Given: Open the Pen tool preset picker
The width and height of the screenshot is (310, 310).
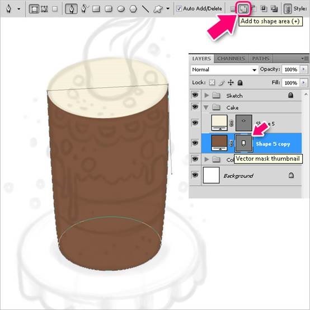Looking at the screenshot, I should tap(9, 9).
